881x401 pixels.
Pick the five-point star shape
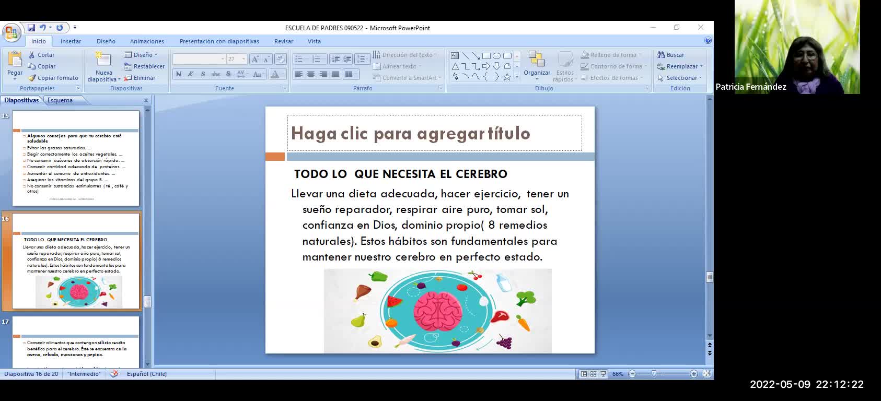[507, 77]
